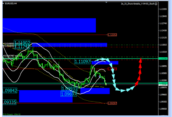The height and width of the screenshot is (117, 172).
Task: Select the 1.09335 label at left edge
Action: pos(10,102)
